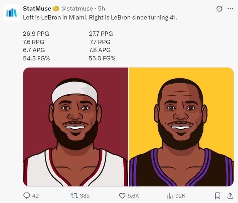Click the gold verified badge

[x=56, y=9]
